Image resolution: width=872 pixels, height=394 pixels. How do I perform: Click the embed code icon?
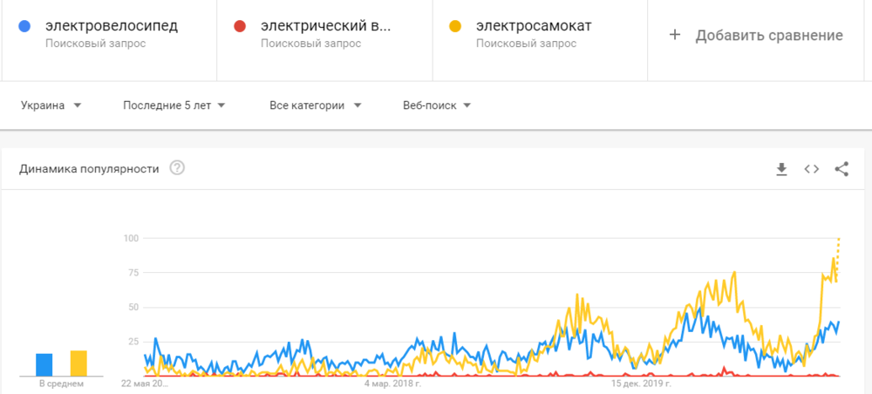812,169
